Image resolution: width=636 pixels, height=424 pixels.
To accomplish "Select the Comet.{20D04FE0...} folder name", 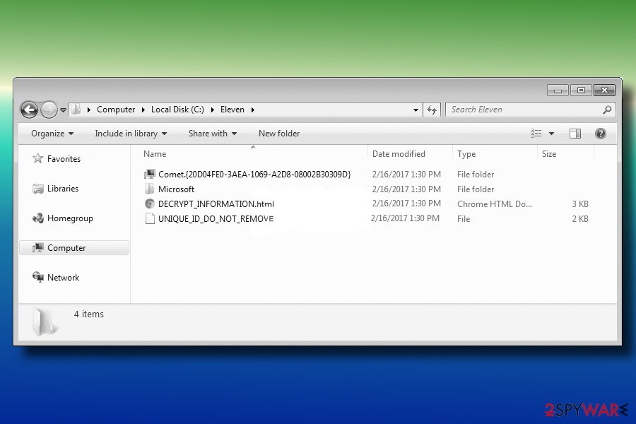I will [x=254, y=175].
